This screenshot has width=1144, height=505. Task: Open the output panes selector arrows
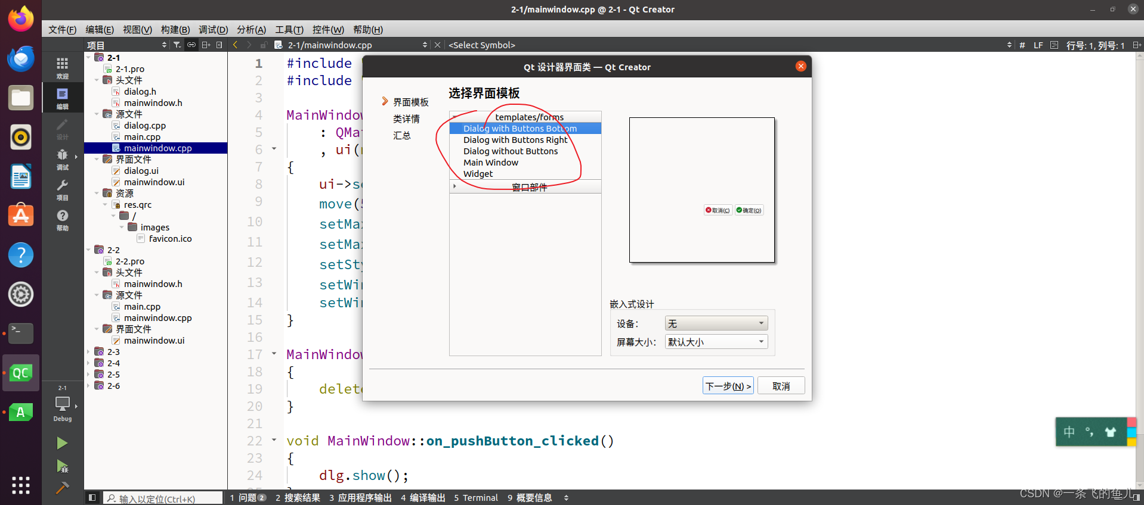click(x=566, y=498)
